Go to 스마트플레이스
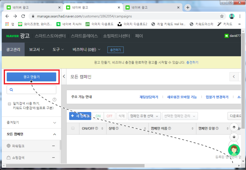246x170 pixels. click(84, 36)
